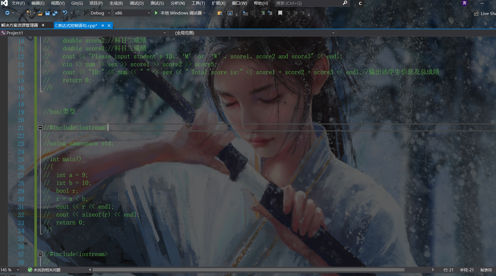The height and width of the screenshot is (276, 496).
Task: Click the 本地 Windows 调试器 button
Action: [181, 13]
